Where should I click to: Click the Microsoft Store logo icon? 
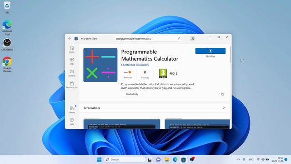coord(76,38)
